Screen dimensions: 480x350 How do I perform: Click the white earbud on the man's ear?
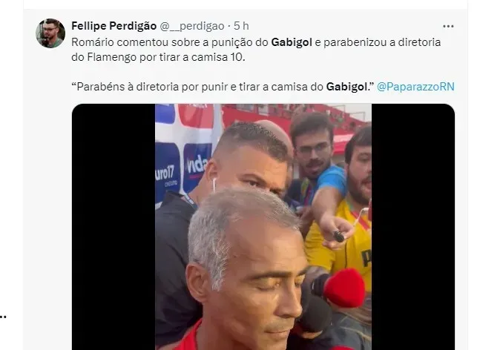[x=214, y=185]
